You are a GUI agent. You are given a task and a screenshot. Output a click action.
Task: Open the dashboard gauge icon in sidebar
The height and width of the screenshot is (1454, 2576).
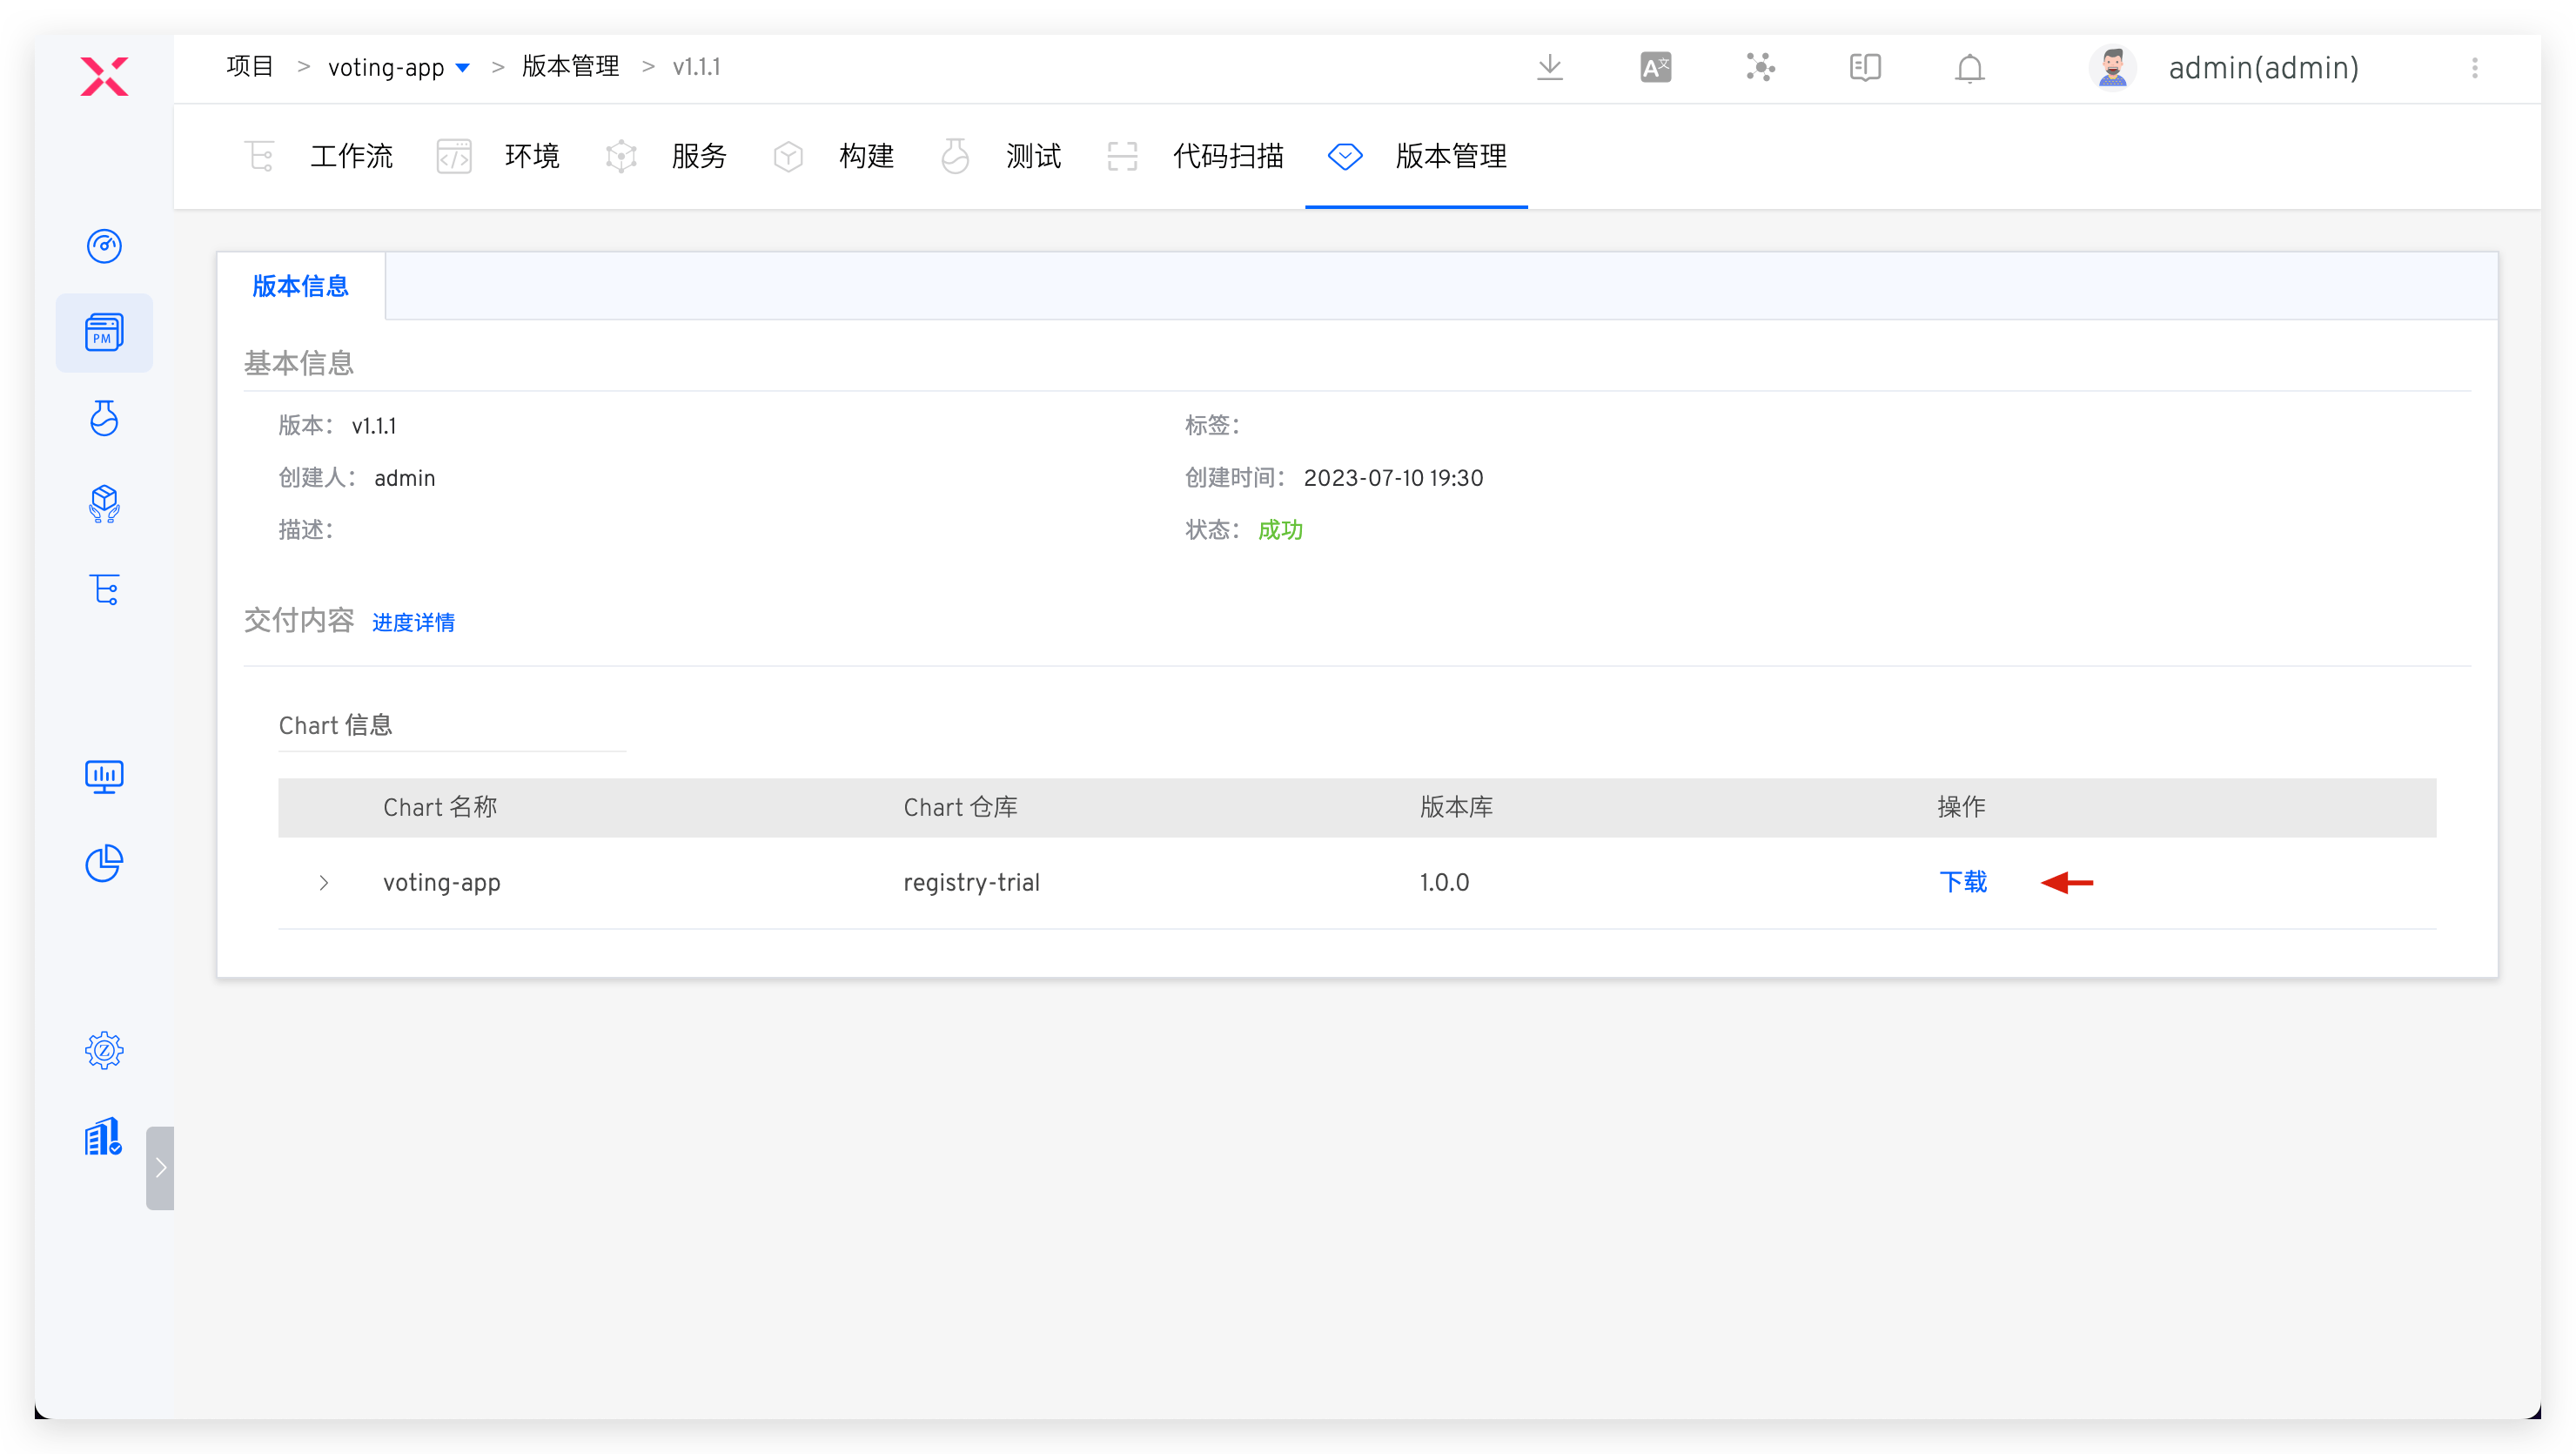(x=104, y=246)
